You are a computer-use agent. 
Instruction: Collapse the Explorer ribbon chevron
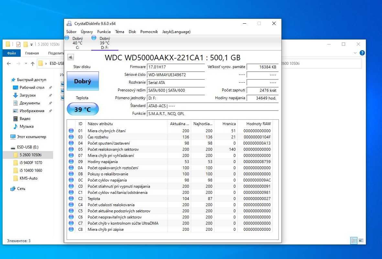click(355, 53)
